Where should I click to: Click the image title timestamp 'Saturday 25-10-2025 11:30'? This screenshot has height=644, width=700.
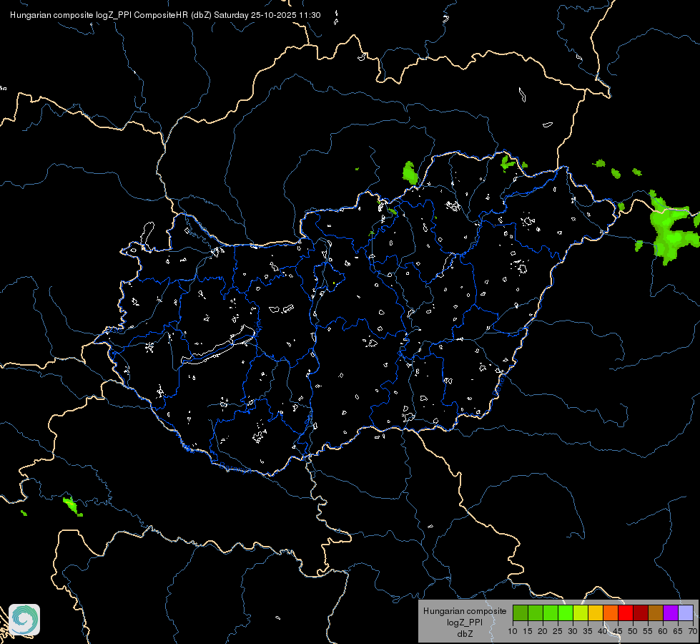click(x=267, y=15)
